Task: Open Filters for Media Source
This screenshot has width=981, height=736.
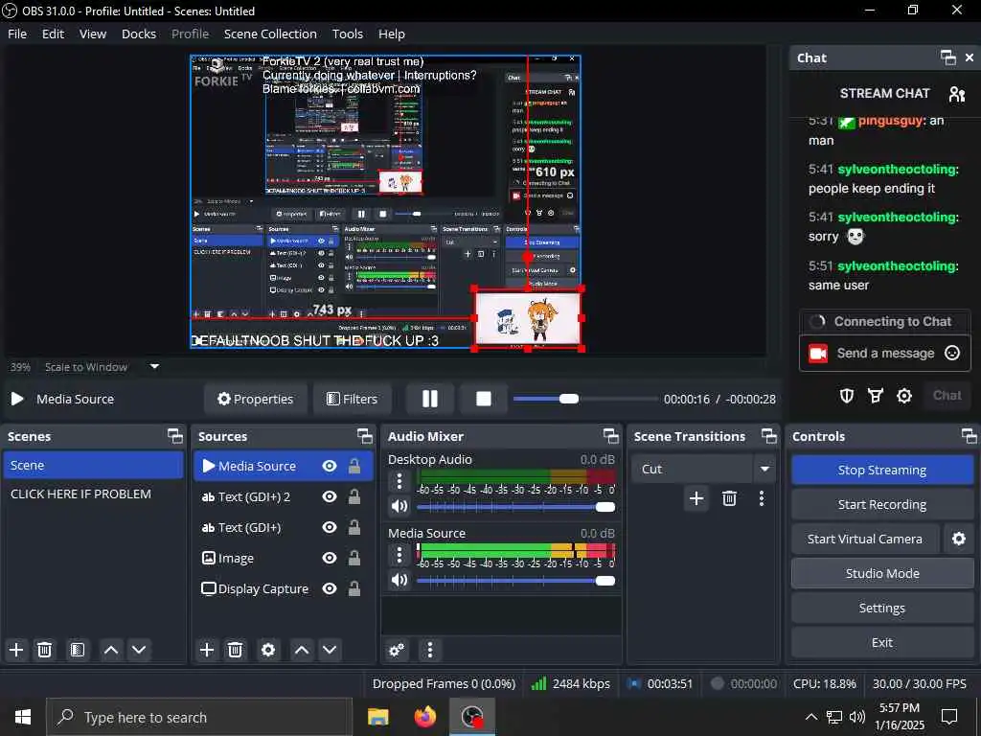Action: pos(353,399)
